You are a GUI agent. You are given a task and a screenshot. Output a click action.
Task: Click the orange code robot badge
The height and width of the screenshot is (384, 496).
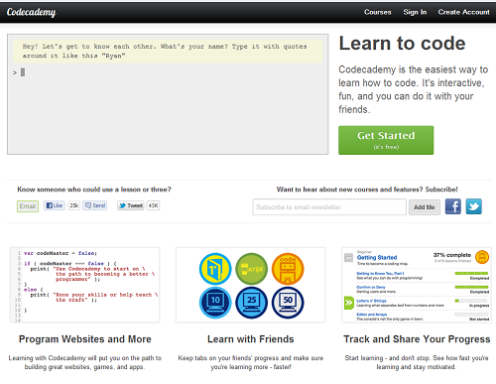pyautogui.click(x=288, y=269)
